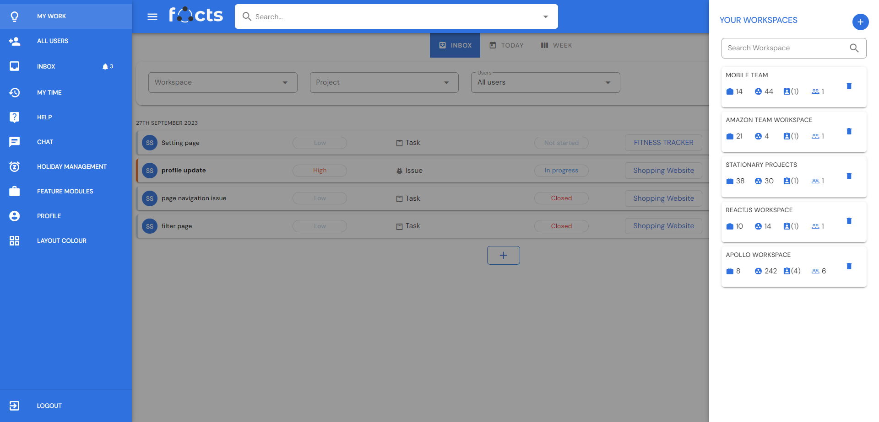879x422 pixels.
Task: Click the hamburger menu icon
Action: (152, 17)
